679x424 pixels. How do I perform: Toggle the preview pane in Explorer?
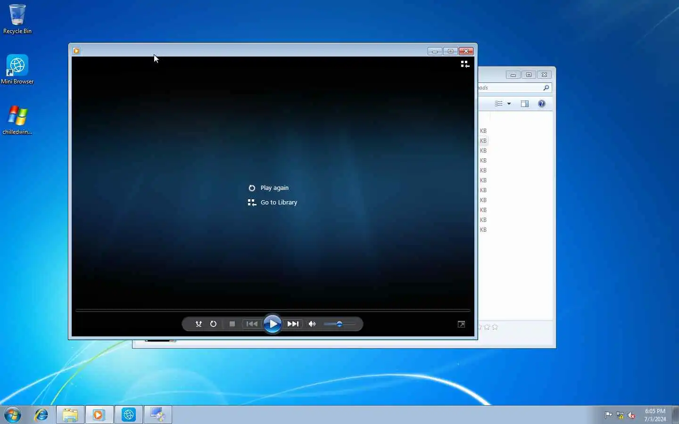tap(525, 104)
